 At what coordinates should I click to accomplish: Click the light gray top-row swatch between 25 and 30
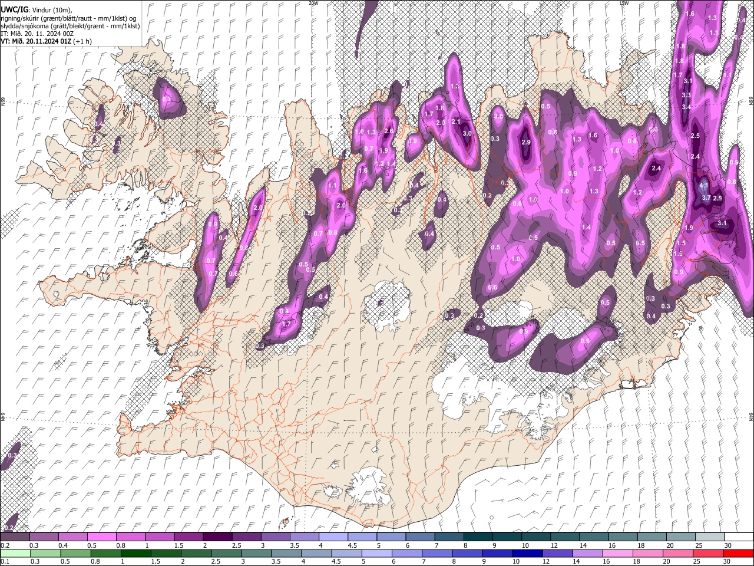pyautogui.click(x=709, y=537)
